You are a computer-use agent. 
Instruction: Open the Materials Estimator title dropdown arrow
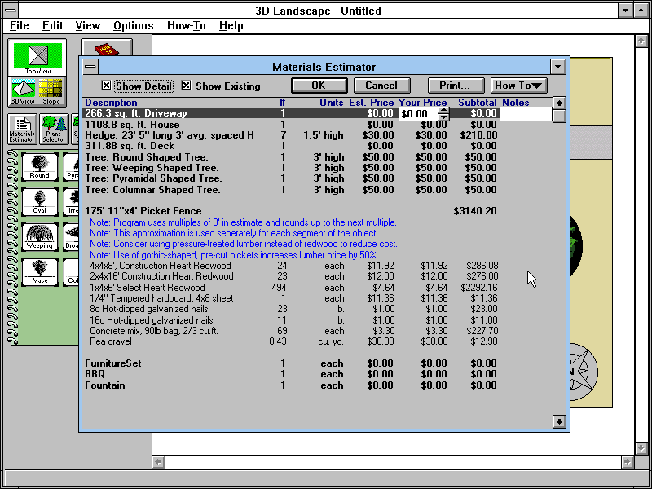(x=557, y=67)
